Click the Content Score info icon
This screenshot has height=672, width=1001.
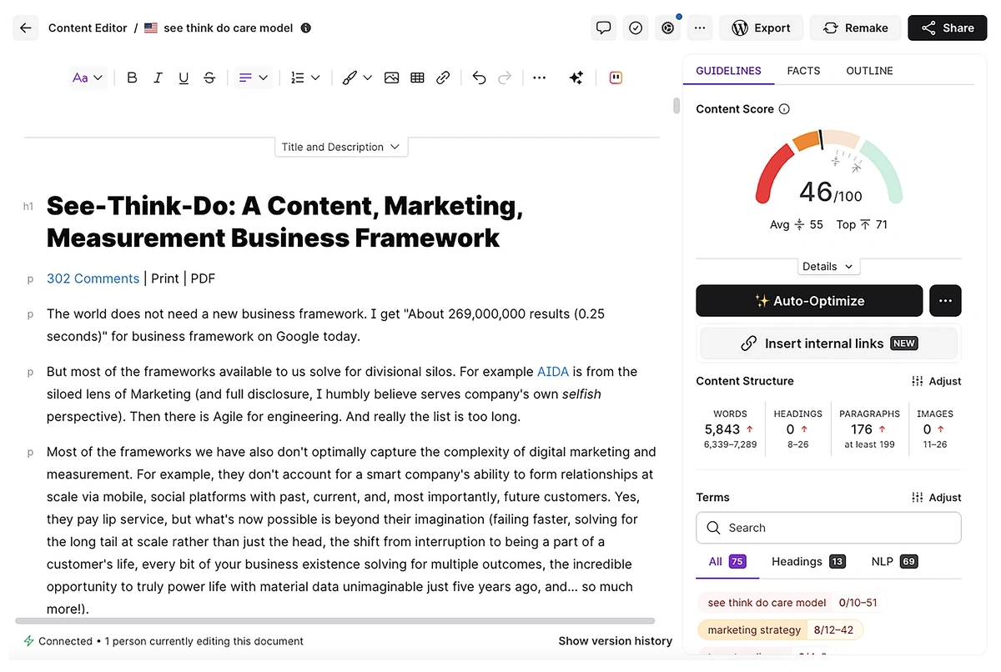click(x=784, y=109)
